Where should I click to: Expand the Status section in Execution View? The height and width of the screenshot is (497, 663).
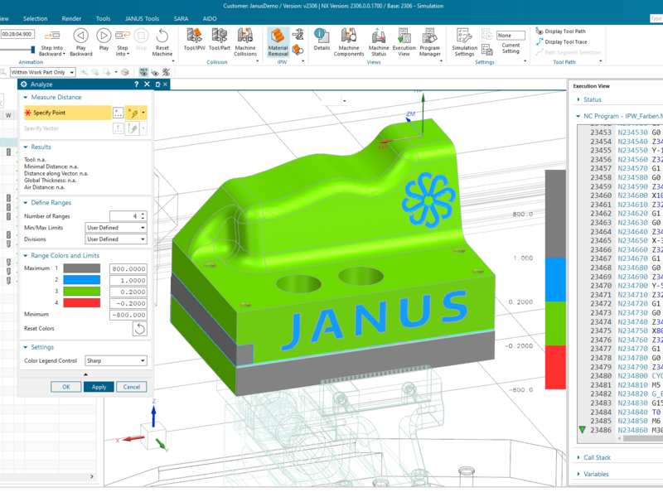pos(578,99)
